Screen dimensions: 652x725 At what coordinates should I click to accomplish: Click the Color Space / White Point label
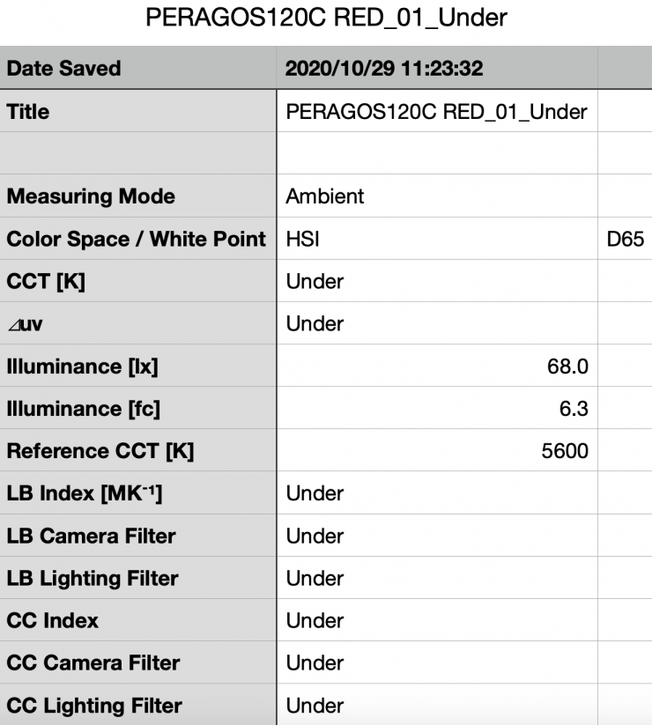pos(136,239)
